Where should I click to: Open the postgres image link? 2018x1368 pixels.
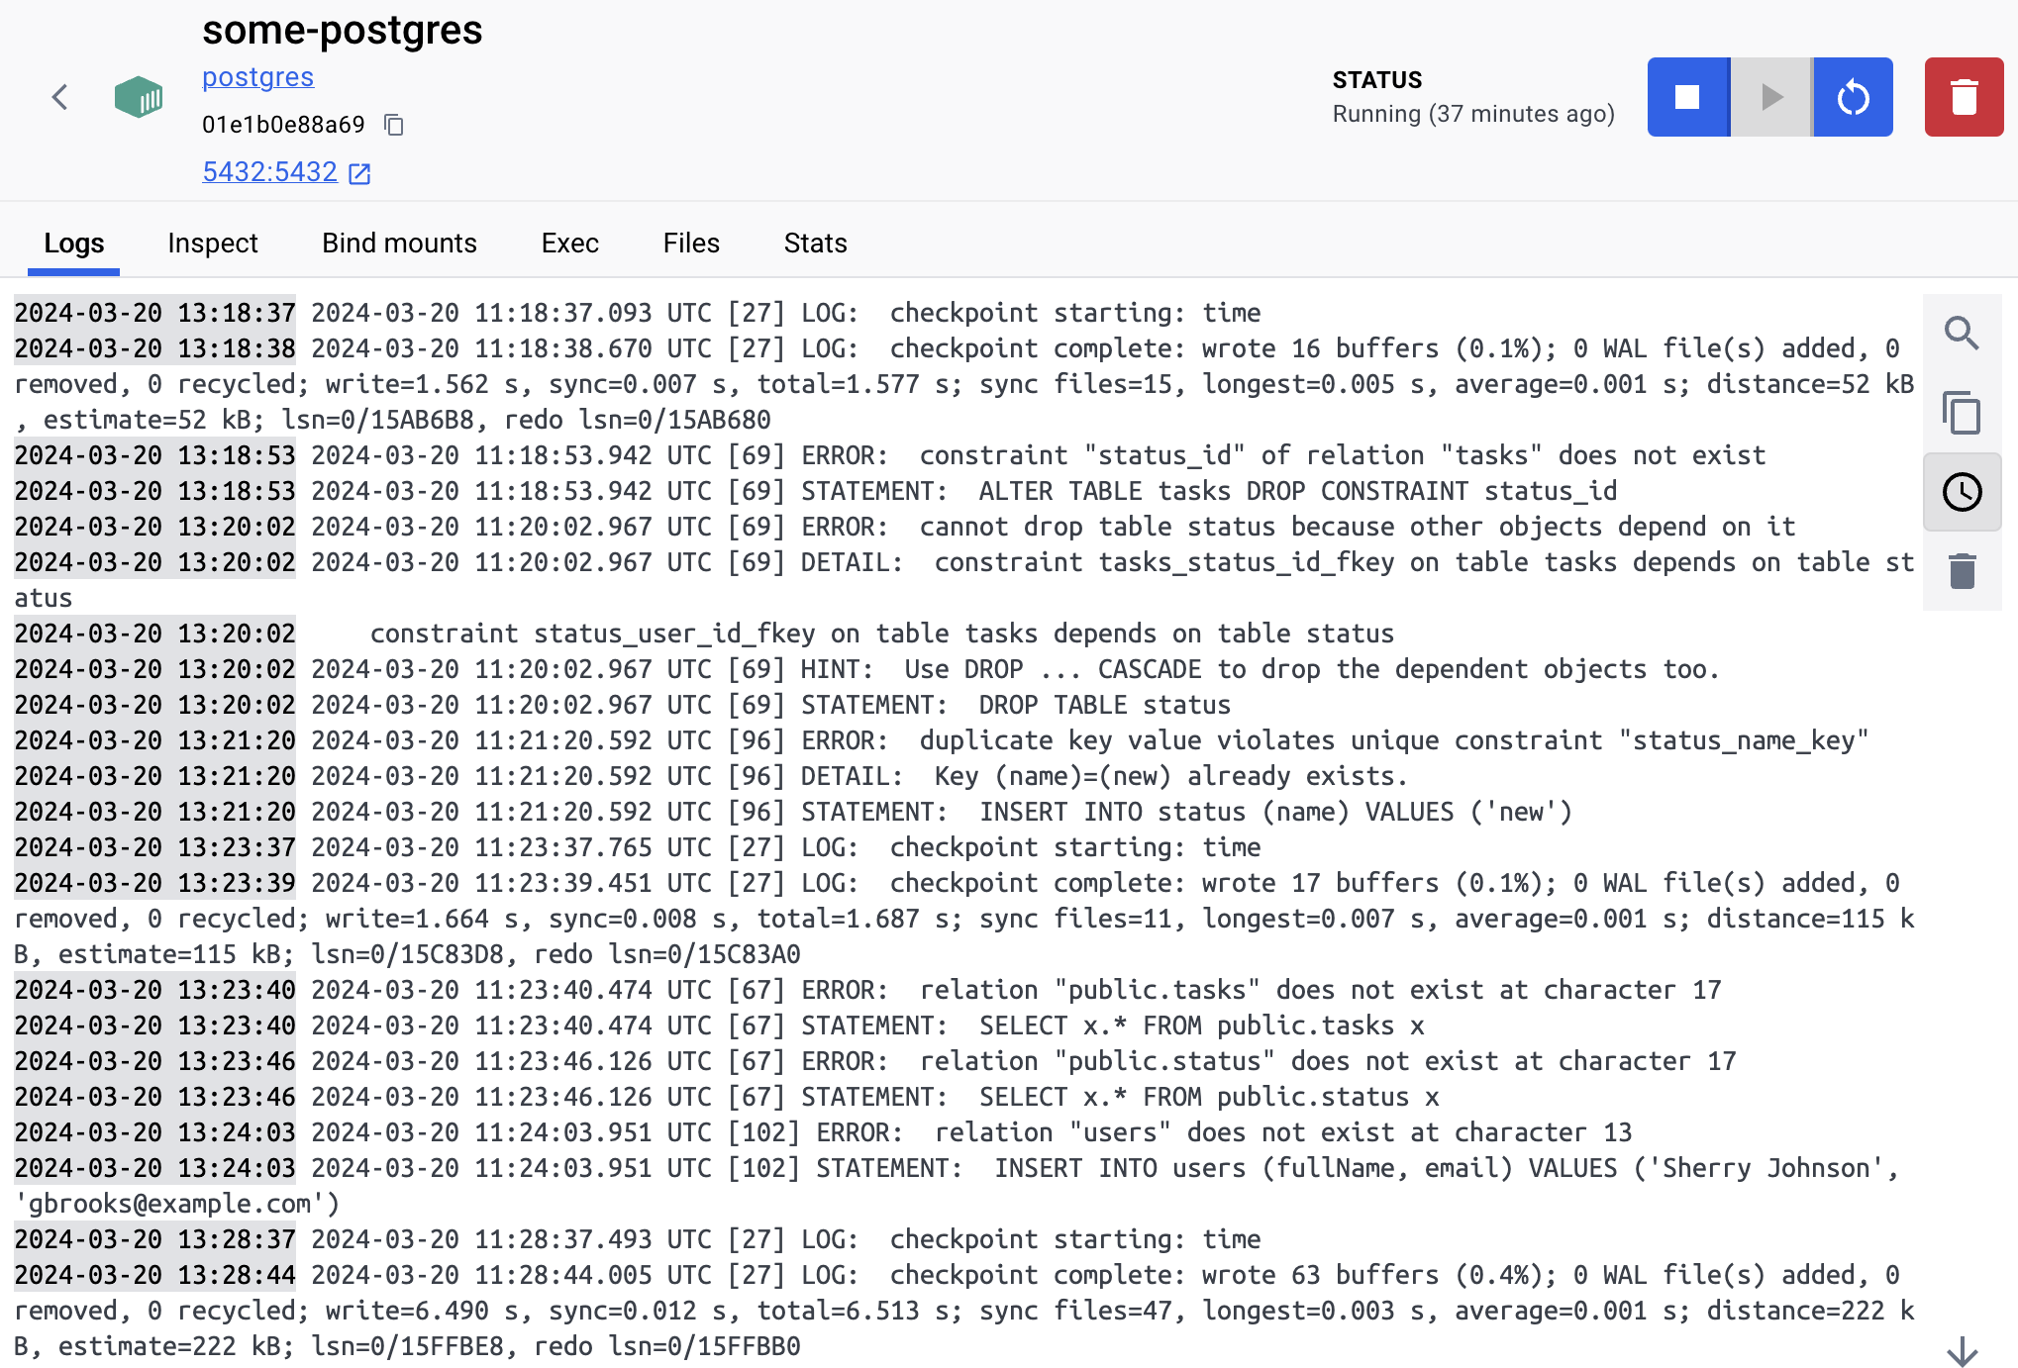click(x=257, y=77)
